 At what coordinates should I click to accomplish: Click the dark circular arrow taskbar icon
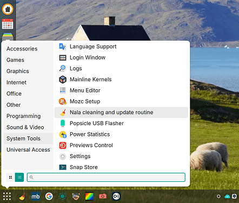click(x=116, y=197)
